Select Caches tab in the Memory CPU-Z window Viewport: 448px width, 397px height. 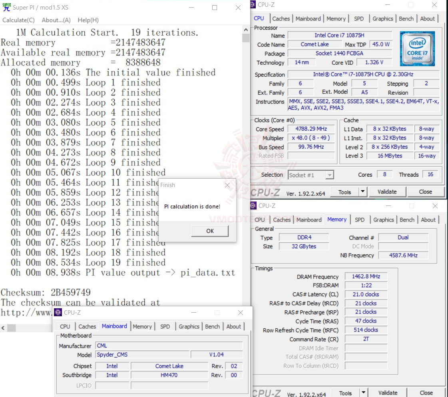click(282, 220)
